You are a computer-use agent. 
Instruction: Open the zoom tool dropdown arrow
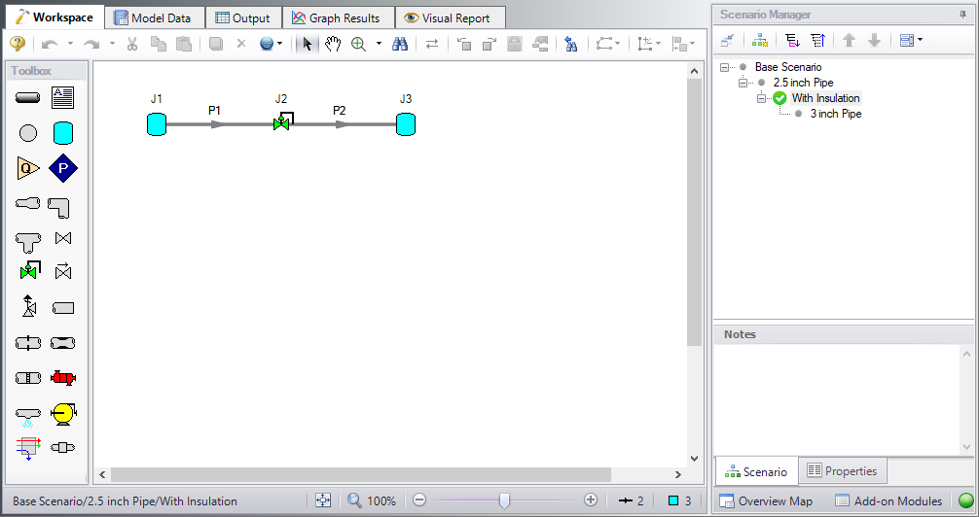(379, 44)
